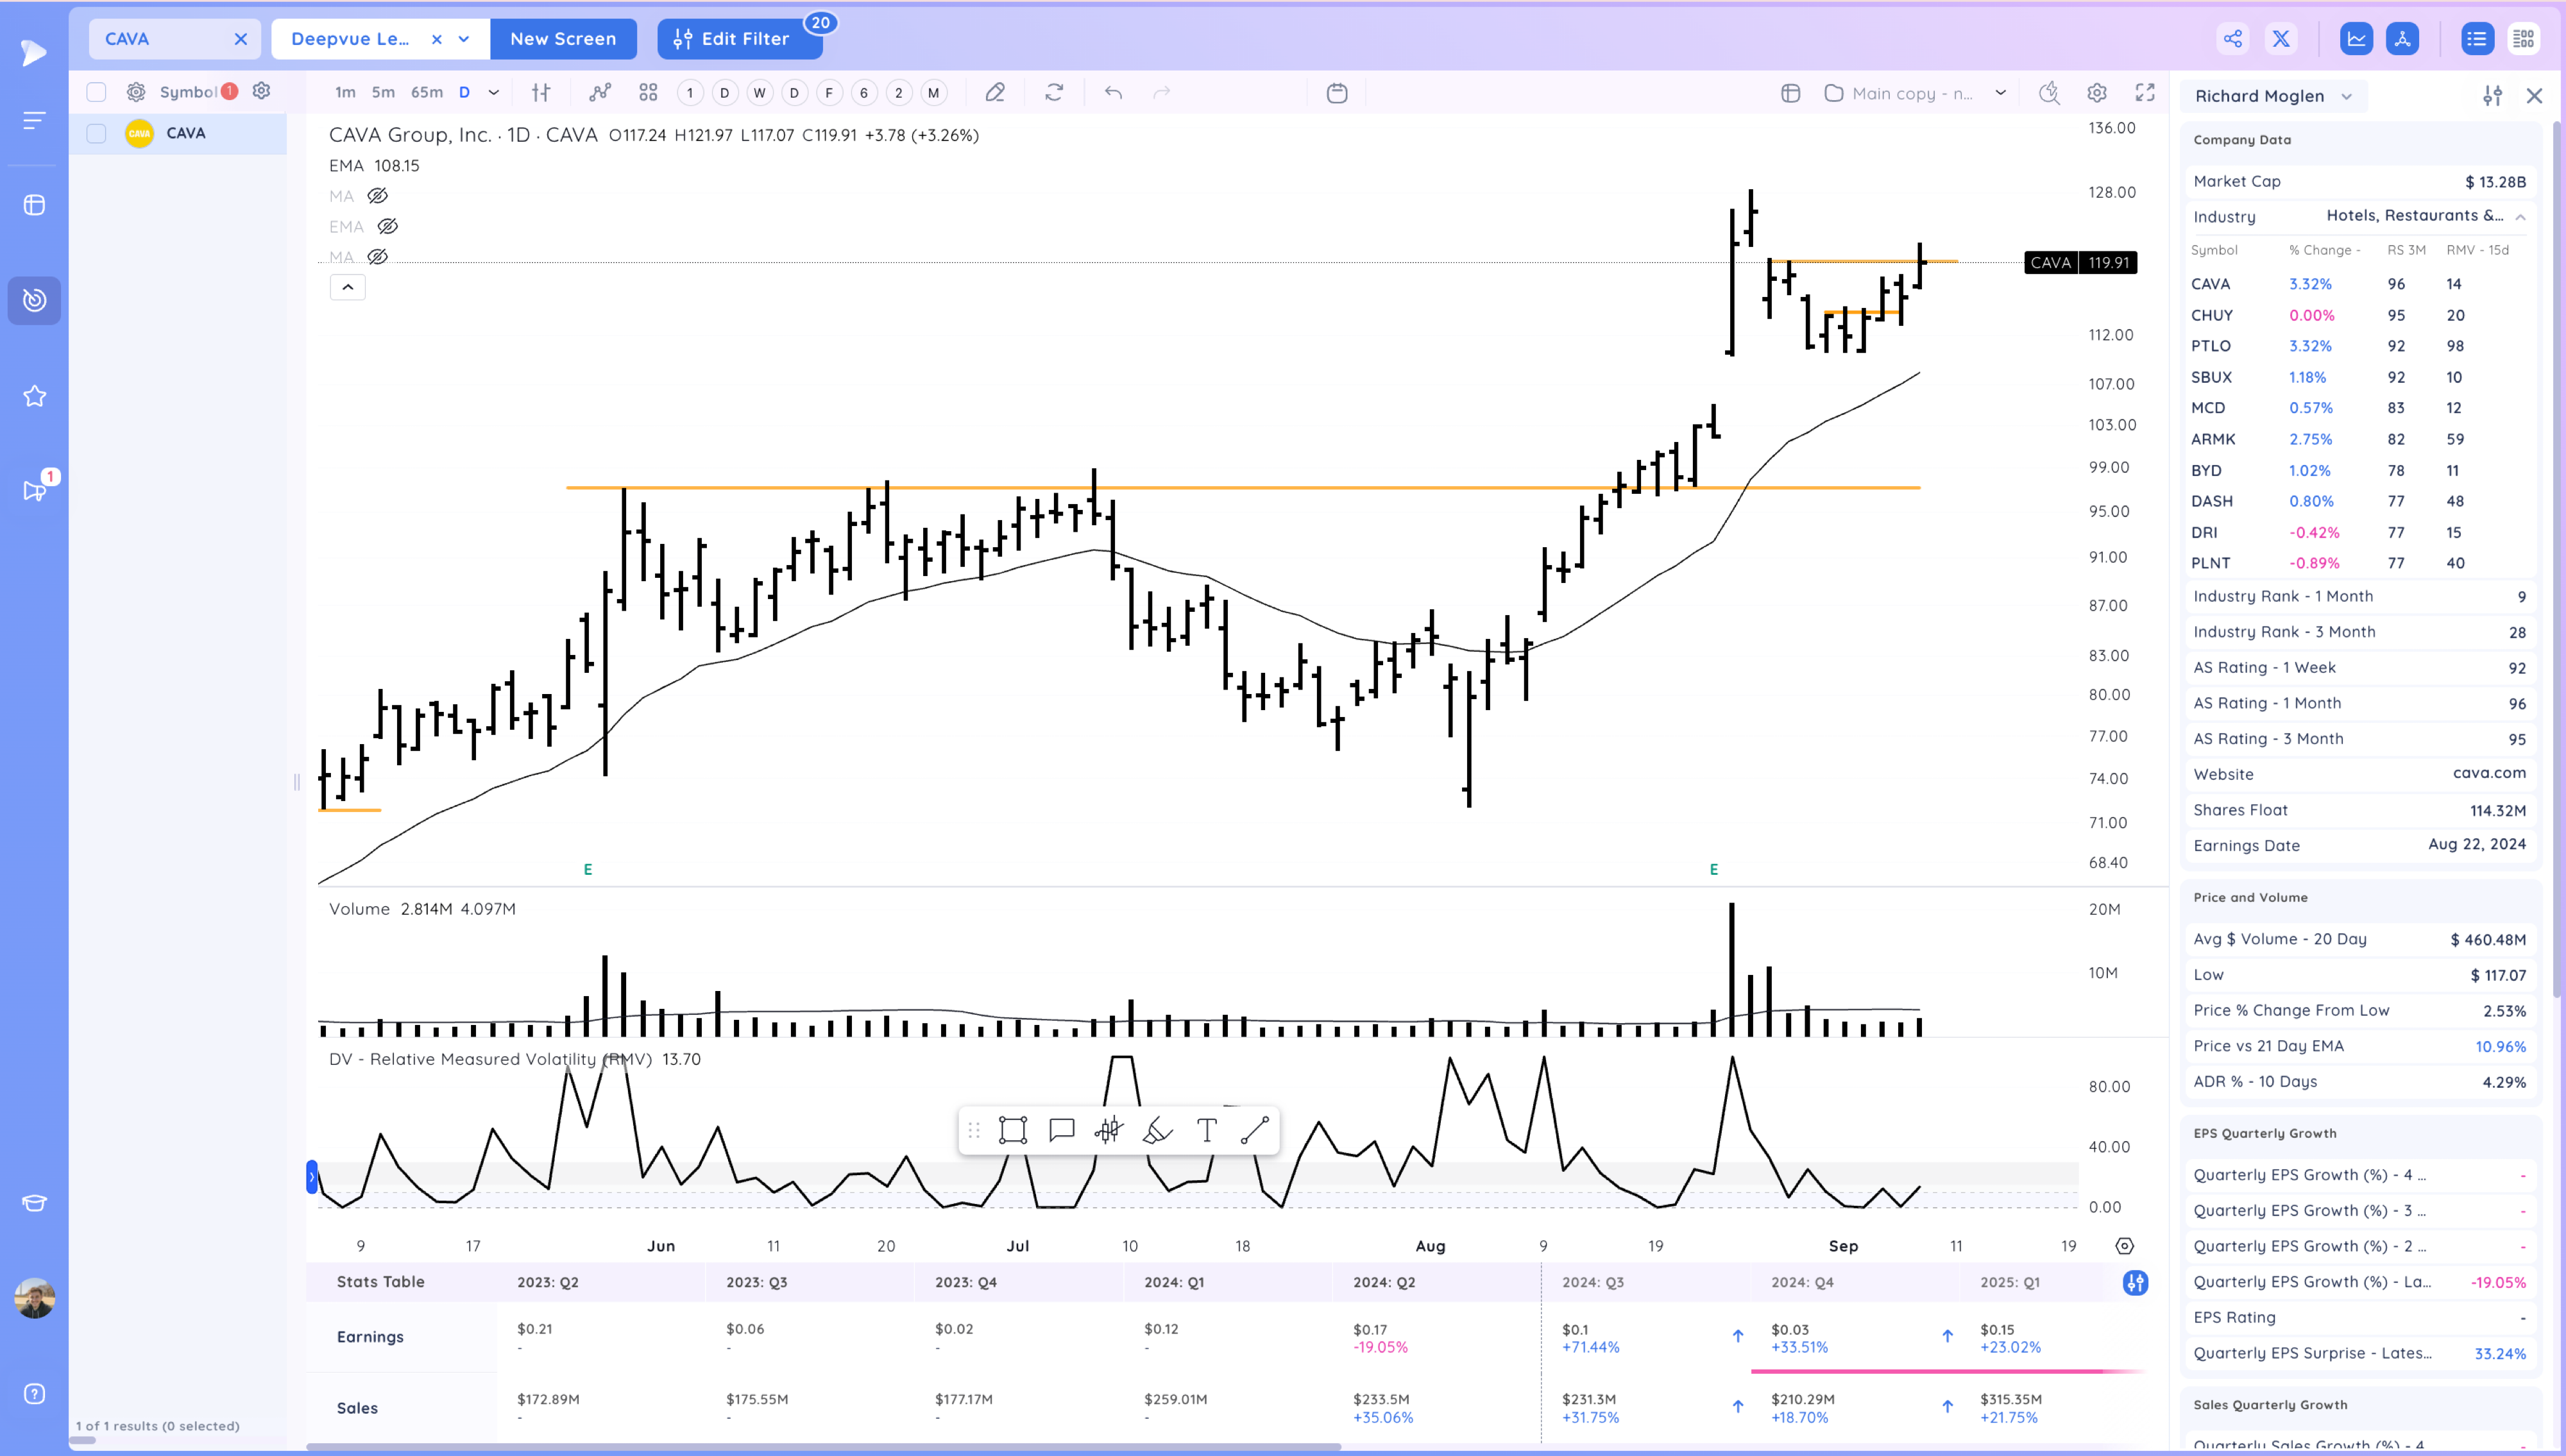Toggle visibility of first hidden MA indicator
The height and width of the screenshot is (1456, 2566).
coord(377,196)
